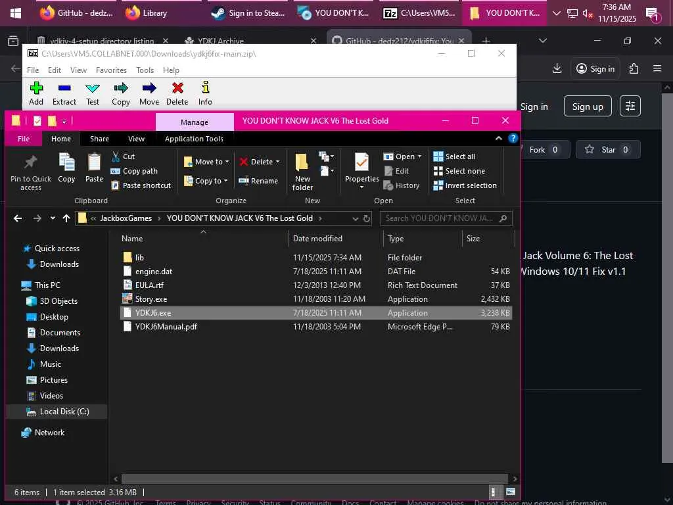Click Paste shortcut in the ribbon

coord(141,185)
